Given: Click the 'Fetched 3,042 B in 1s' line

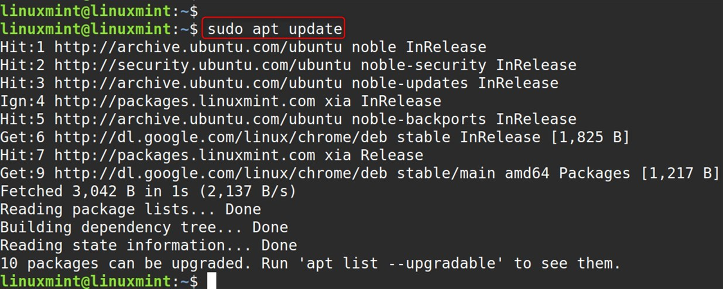Looking at the screenshot, I should point(148,191).
